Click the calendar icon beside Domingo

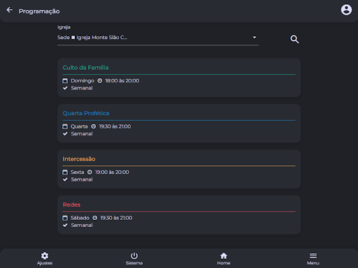point(65,80)
